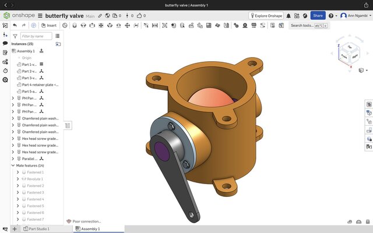Select the Tangent mate tool
This screenshot has height=233, width=373.
pyautogui.click(x=146, y=26)
